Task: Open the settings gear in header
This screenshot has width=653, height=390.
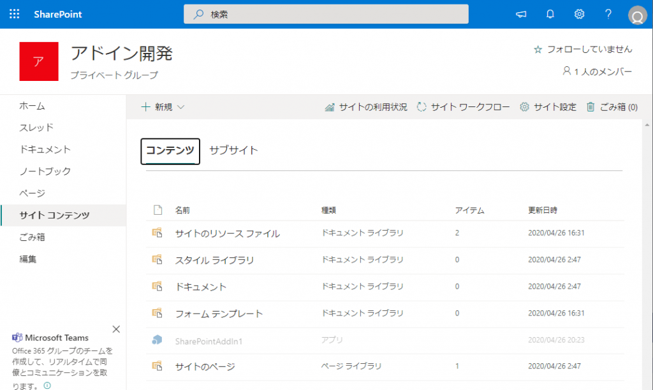Action: tap(579, 14)
